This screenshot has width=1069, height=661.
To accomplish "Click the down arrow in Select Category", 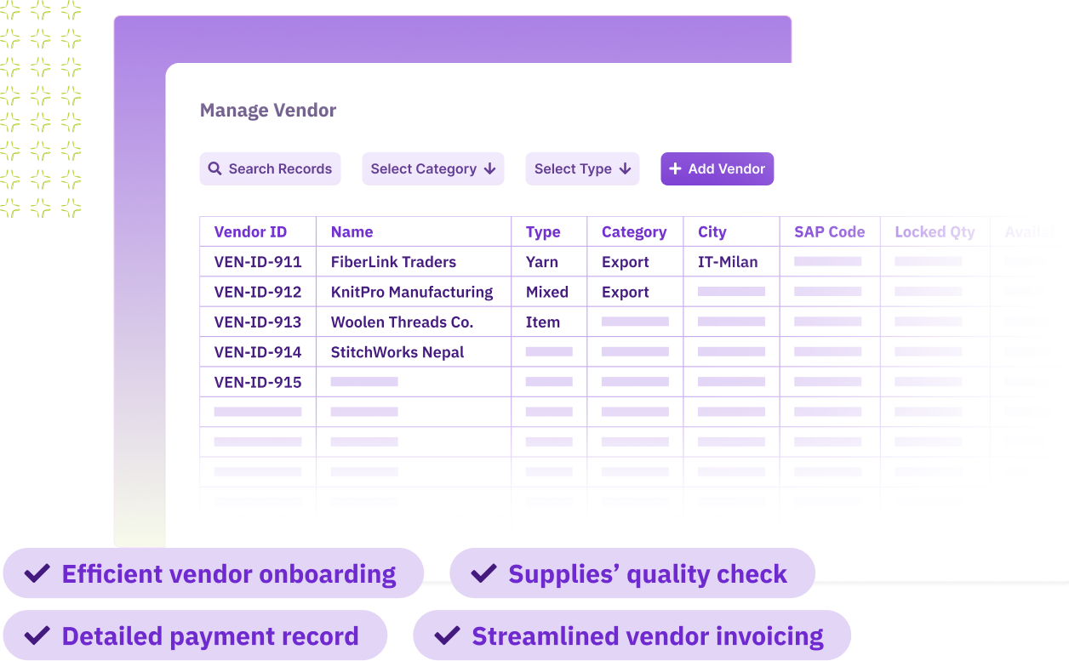I will pyautogui.click(x=489, y=169).
